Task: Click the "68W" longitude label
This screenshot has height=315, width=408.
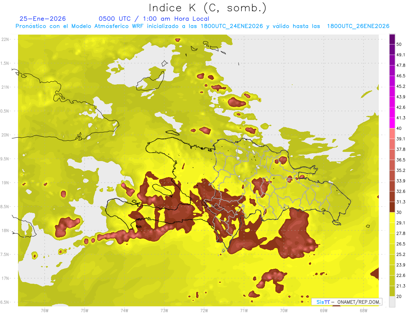Action: point(363,310)
